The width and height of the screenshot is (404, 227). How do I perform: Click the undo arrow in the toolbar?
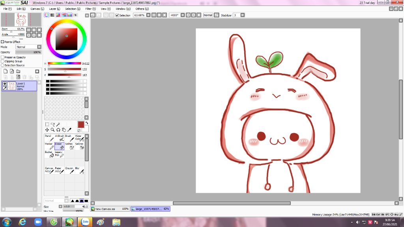(93, 15)
